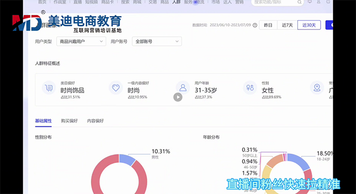
Task: Click the gender symbol icon for 性别
Action: (x=250, y=88)
